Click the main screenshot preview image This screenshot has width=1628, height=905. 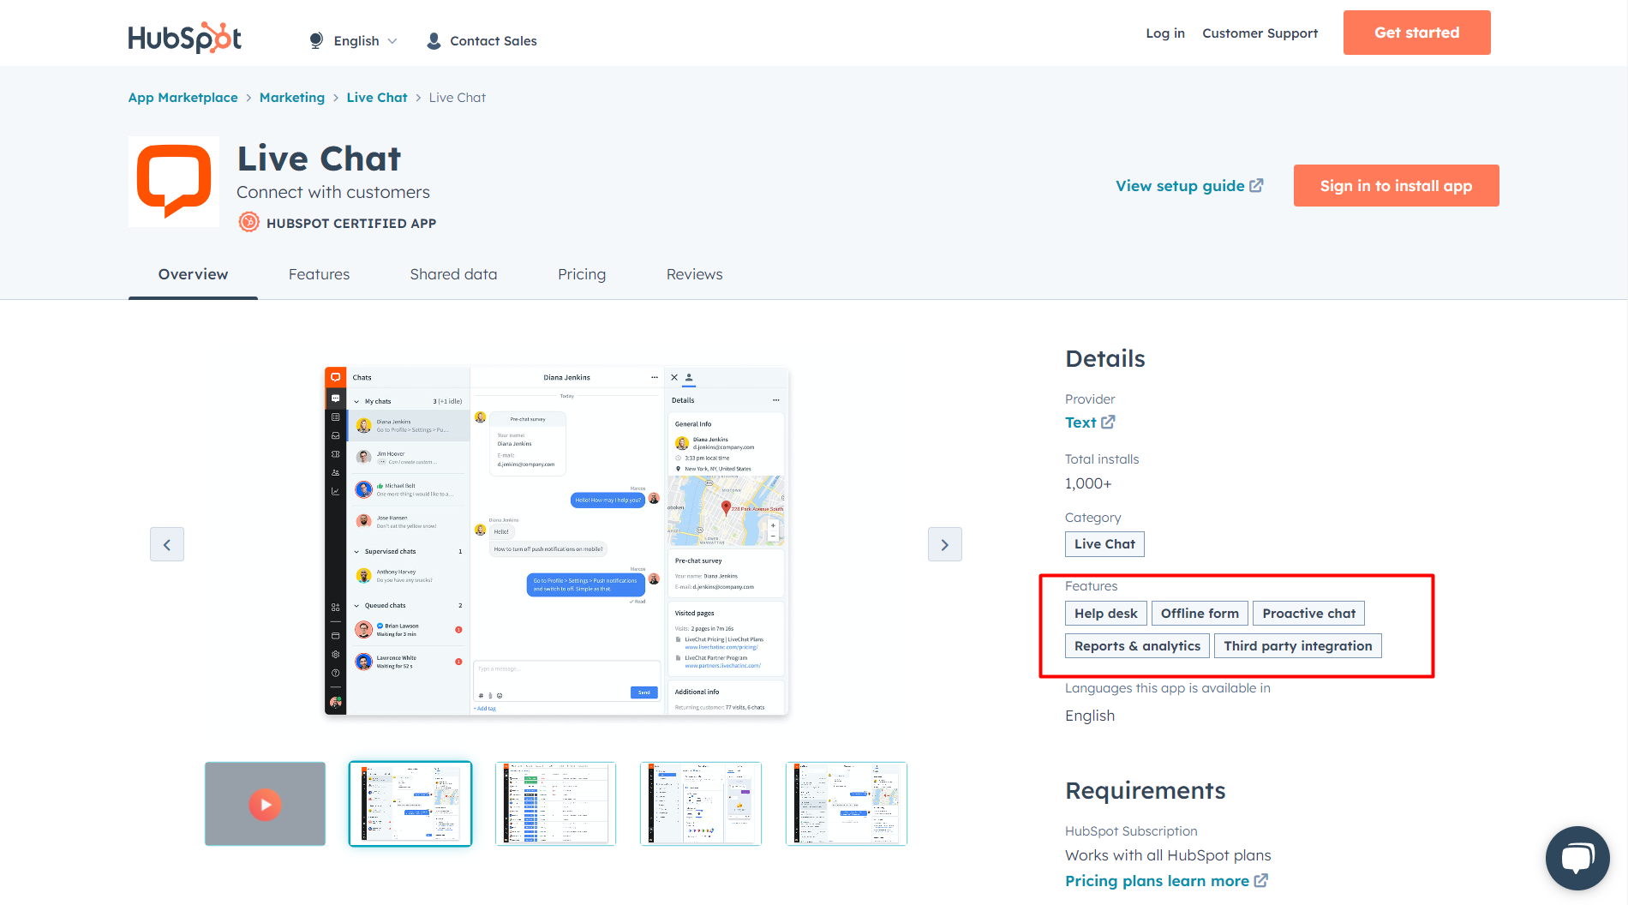tap(556, 542)
